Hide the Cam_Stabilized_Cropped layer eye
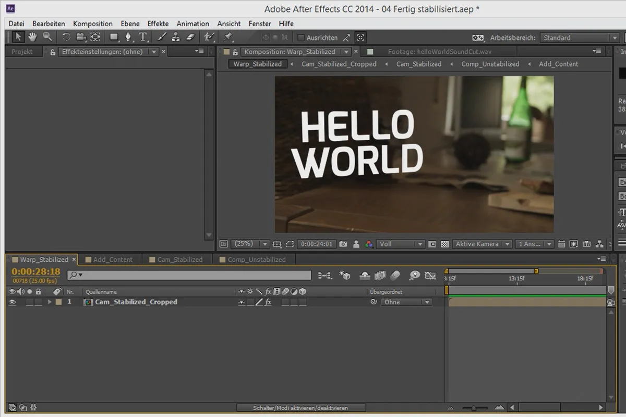 click(12, 302)
